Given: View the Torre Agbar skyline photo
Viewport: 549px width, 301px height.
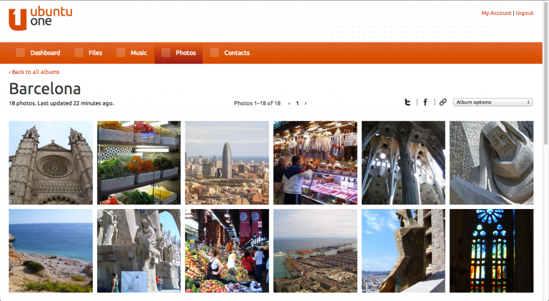Looking at the screenshot, I should tap(227, 163).
